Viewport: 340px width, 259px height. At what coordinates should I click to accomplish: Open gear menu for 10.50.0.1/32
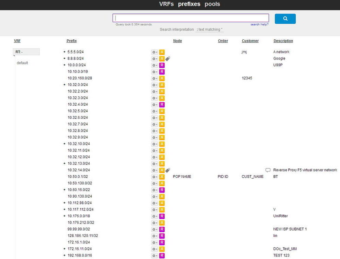[154, 177]
